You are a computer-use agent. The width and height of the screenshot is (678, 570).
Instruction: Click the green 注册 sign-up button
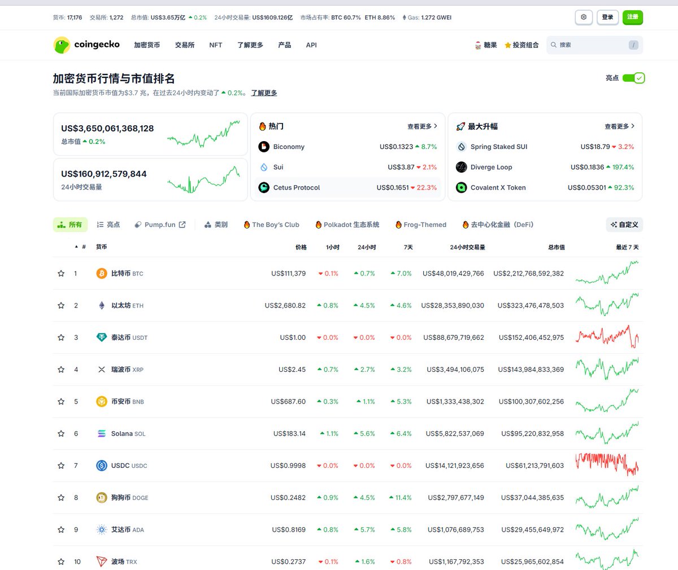click(633, 17)
